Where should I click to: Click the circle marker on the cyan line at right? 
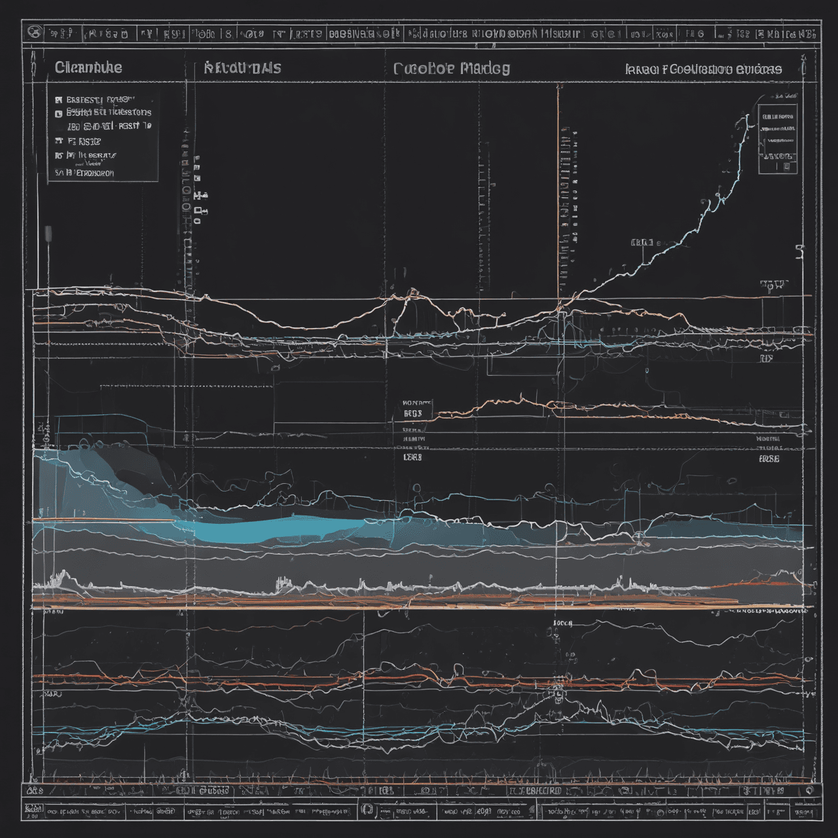tap(639, 538)
